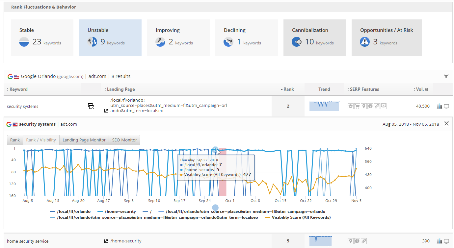
Task: Click desktop monitor icon for security systems
Action: [446, 106]
